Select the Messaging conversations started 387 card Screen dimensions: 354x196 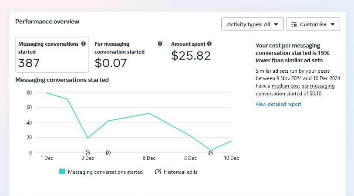(x=52, y=55)
